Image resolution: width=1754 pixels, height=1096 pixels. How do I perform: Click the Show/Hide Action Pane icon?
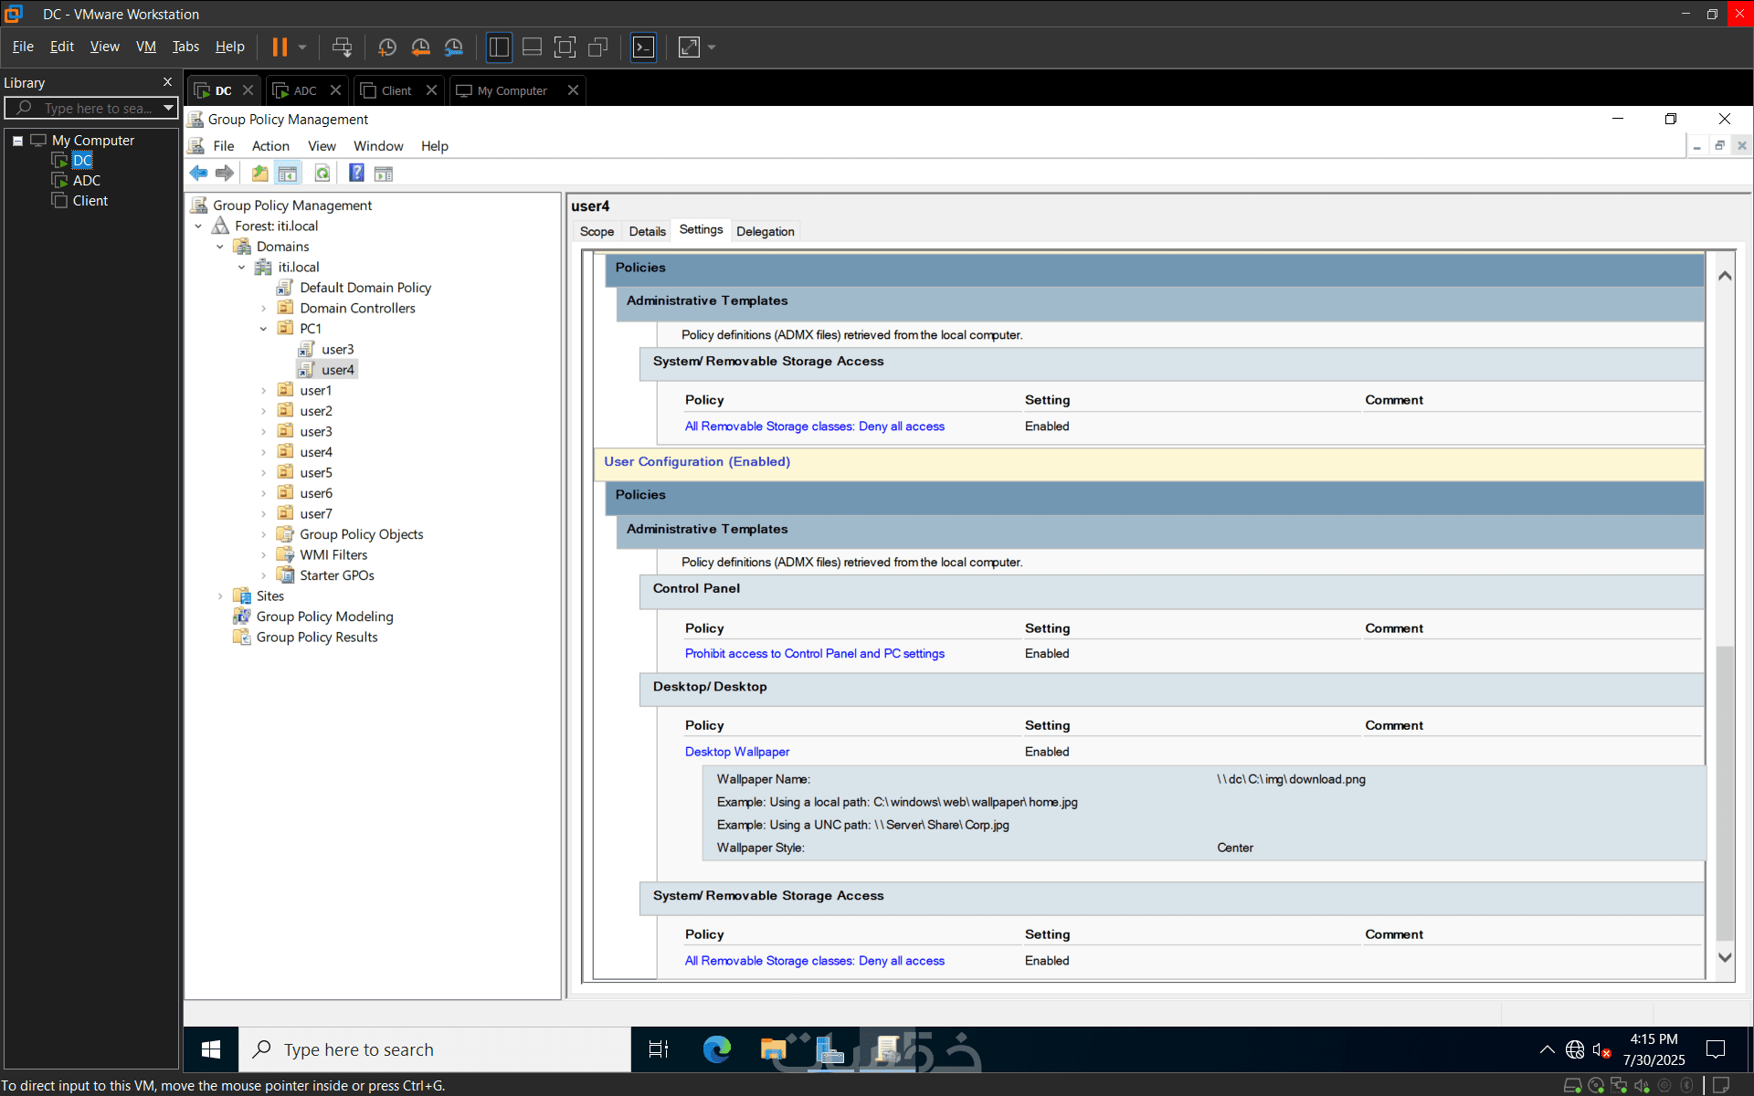tap(384, 174)
